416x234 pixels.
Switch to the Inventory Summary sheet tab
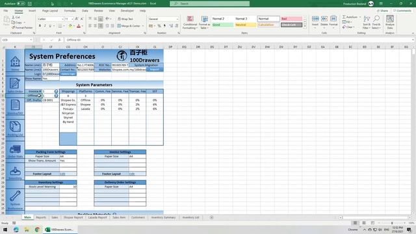tap(163, 217)
